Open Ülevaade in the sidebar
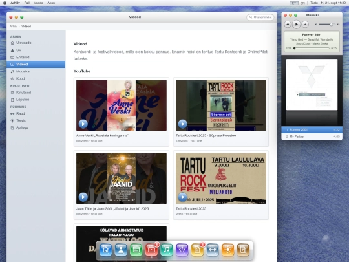 point(36,43)
